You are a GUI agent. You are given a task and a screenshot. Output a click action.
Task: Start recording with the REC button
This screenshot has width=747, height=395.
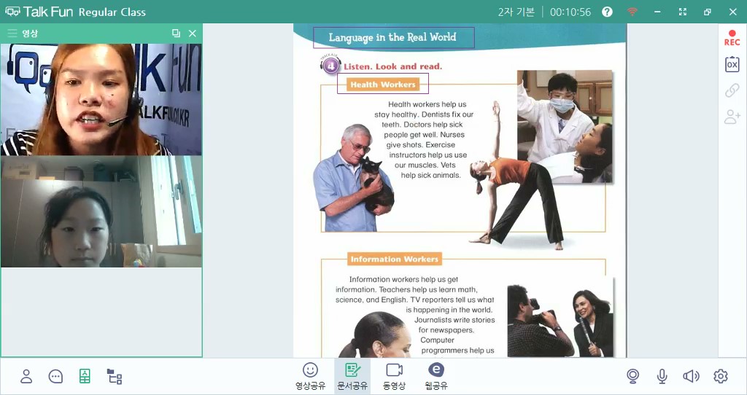click(x=732, y=38)
